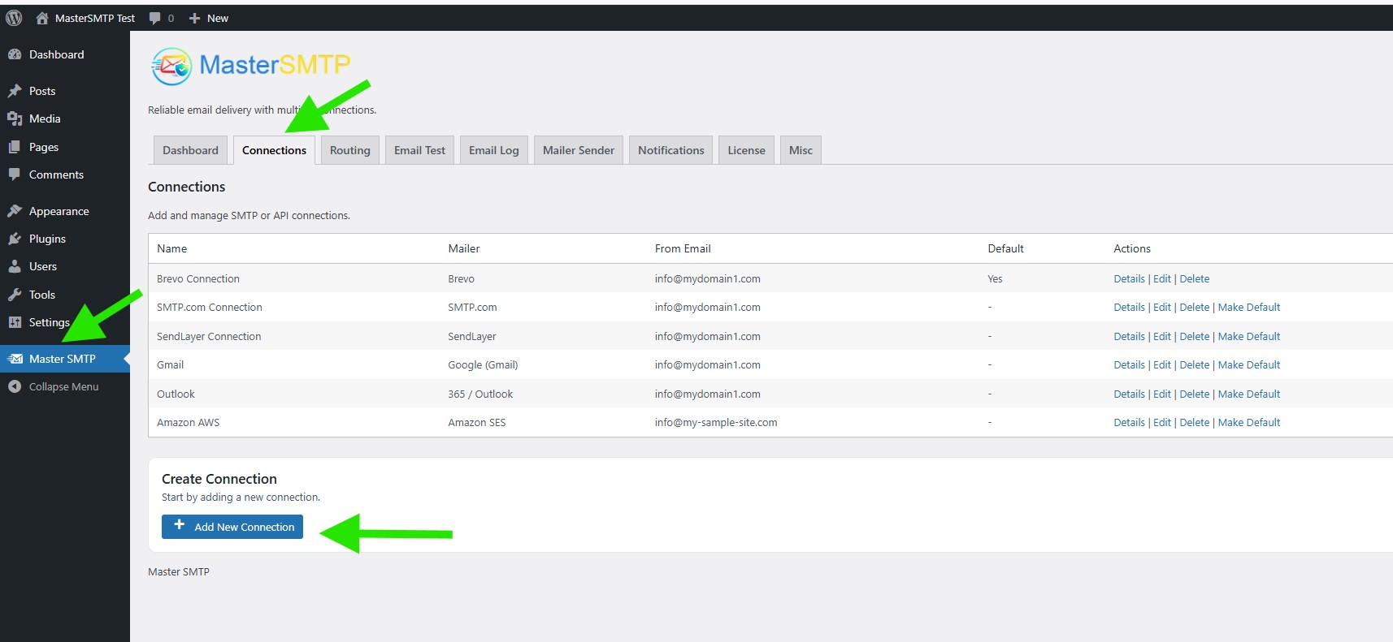1393x642 pixels.
Task: Make the SendLayer Connection default
Action: (1248, 336)
